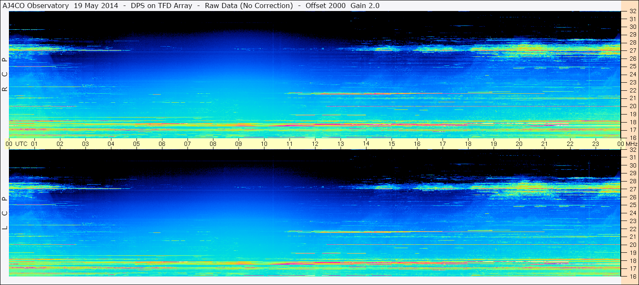The image size is (639, 285).
Task: Click the 04 hour marker on time axis
Action: point(111,144)
